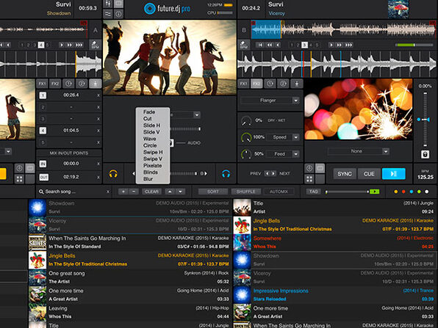Click the CUE button on deck B
This screenshot has height=328, width=438.
pyautogui.click(x=369, y=174)
